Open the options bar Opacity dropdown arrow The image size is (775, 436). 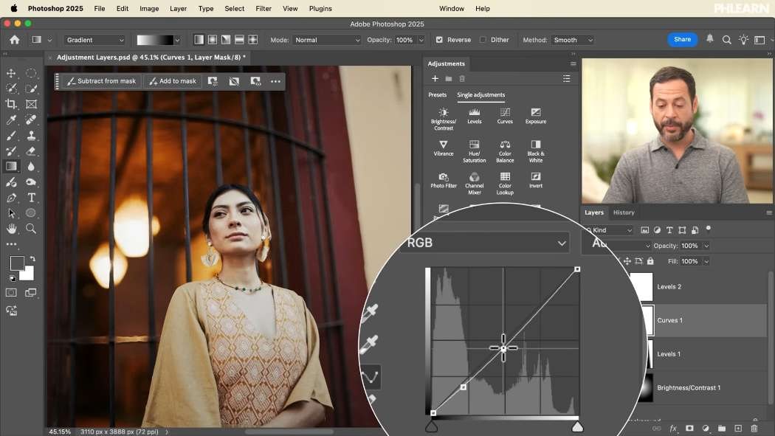tap(421, 40)
